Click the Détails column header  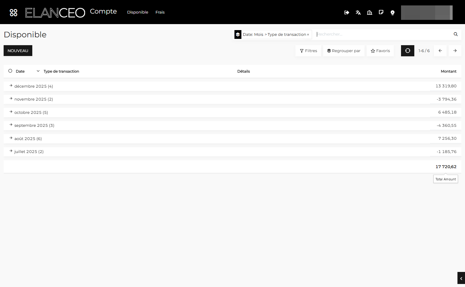244,71
